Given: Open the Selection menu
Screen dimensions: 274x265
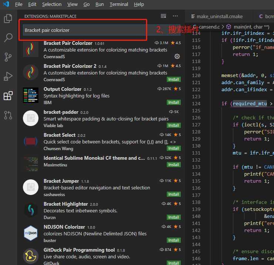Looking at the screenshot, I should click(52, 4).
